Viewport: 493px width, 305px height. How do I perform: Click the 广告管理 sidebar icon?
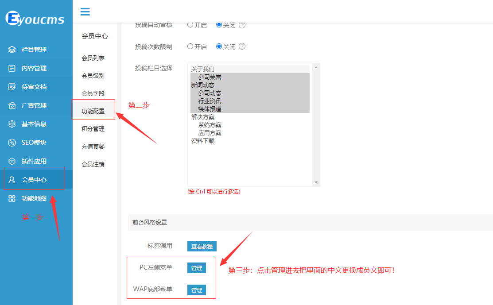tap(12, 105)
